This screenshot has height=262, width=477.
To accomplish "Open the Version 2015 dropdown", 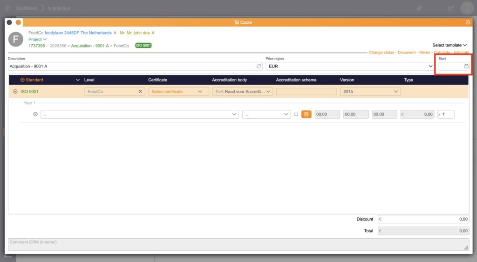I will pos(370,92).
